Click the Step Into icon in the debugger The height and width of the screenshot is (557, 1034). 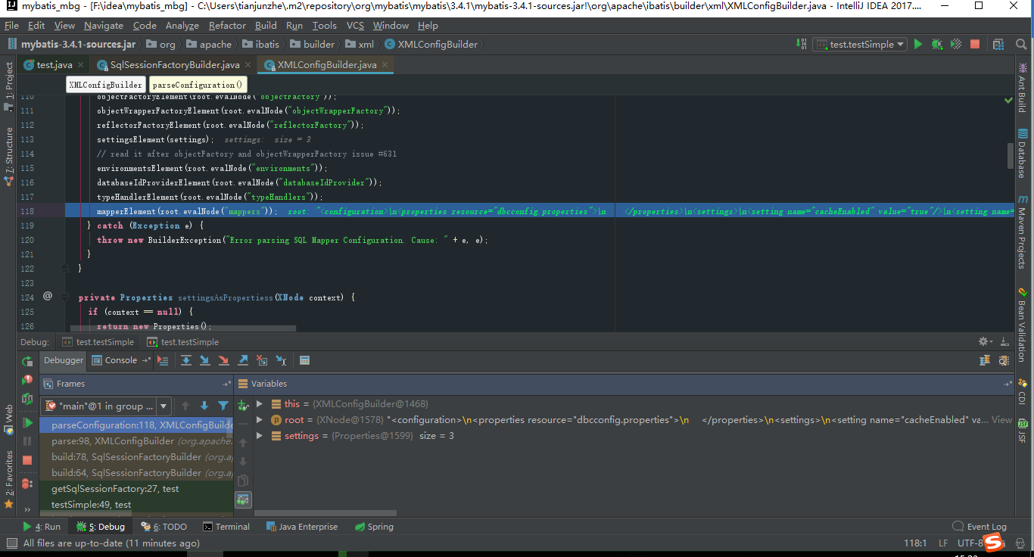click(x=204, y=360)
